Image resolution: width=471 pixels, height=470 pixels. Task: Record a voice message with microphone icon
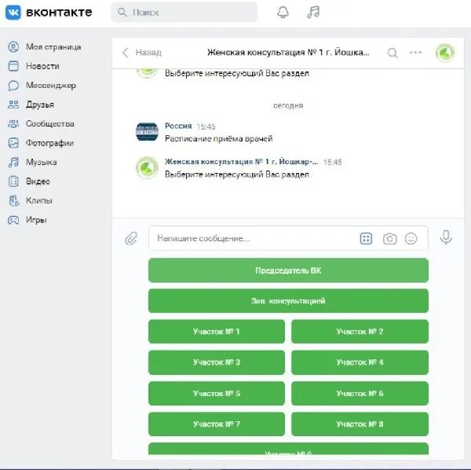pos(446,237)
